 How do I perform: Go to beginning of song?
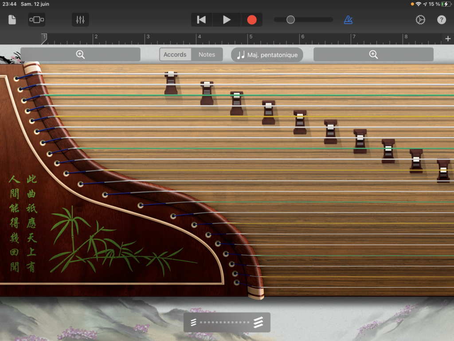pyautogui.click(x=202, y=20)
